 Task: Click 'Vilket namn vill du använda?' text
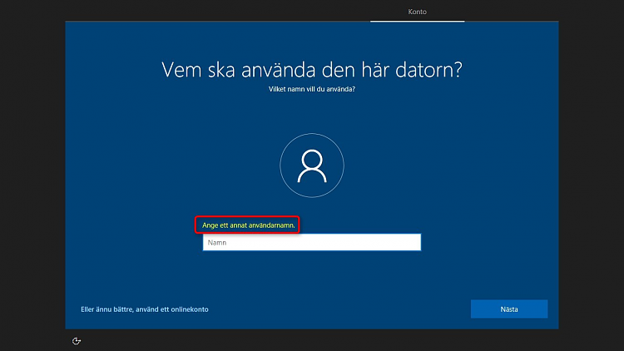(312, 89)
